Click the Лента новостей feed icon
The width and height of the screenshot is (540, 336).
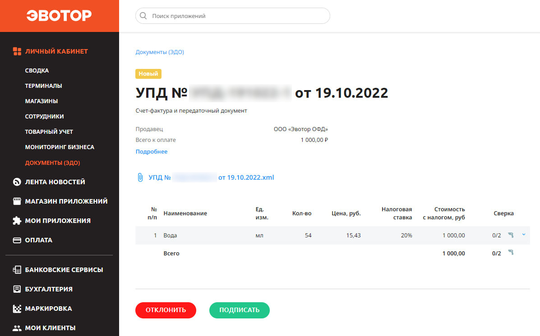coord(17,182)
